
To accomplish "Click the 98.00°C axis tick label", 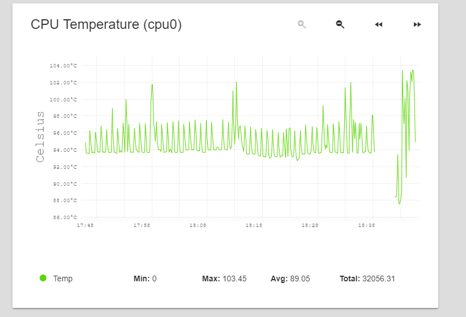I will 65,116.
